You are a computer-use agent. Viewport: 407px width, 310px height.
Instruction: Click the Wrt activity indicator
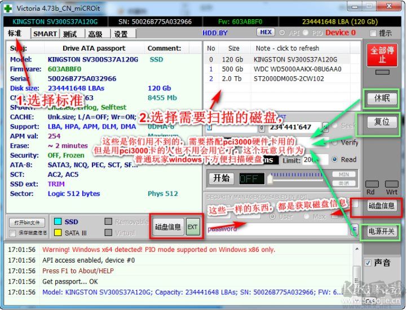click(392, 184)
